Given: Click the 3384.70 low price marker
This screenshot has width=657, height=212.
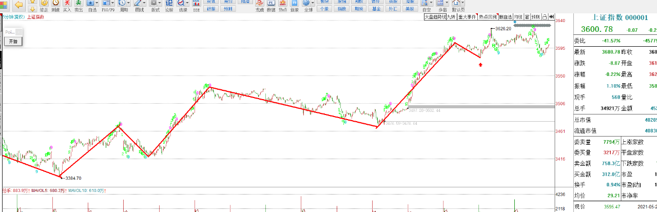Looking at the screenshot, I should tap(73, 178).
